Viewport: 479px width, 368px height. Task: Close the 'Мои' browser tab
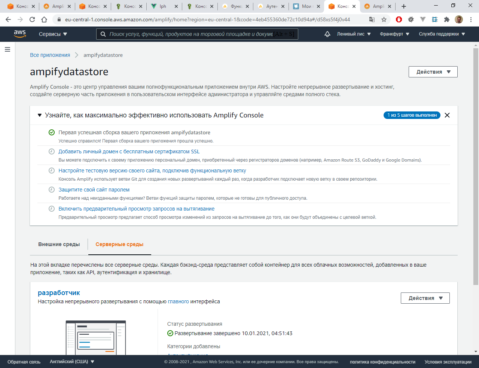318,6
